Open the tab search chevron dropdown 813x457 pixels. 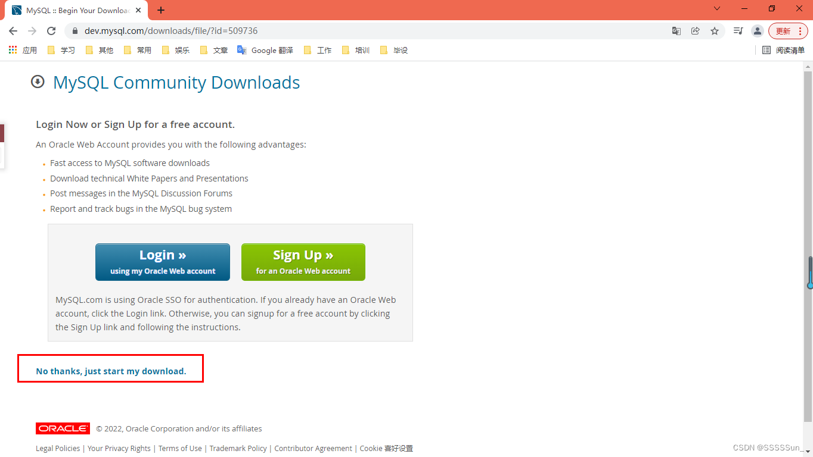[x=716, y=10]
